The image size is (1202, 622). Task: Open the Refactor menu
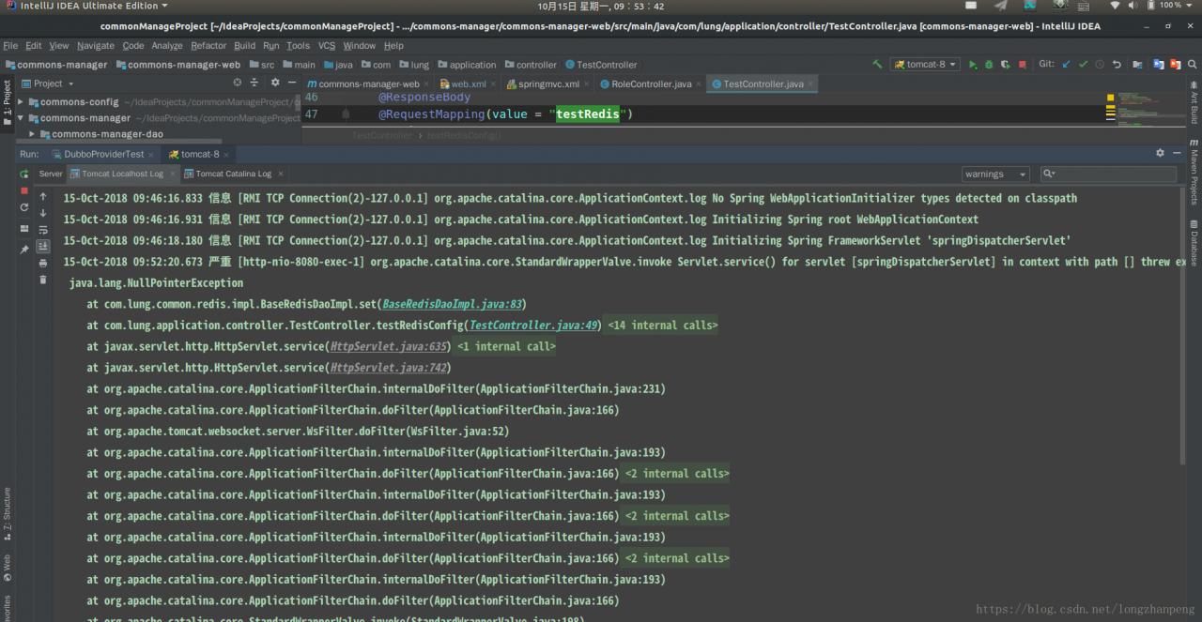[208, 45]
